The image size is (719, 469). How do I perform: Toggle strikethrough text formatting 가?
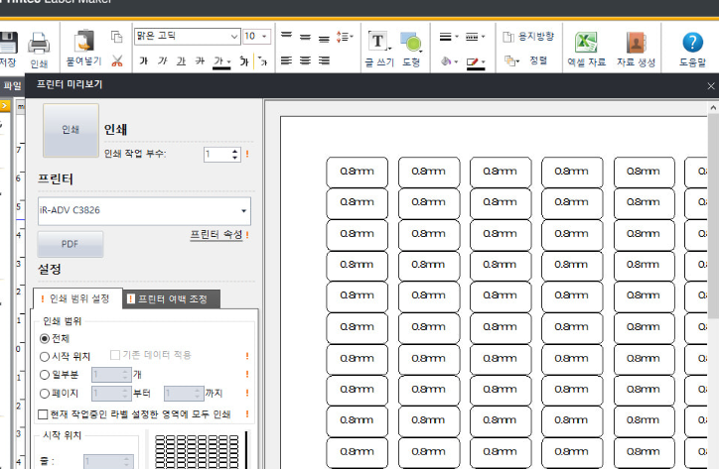point(200,60)
